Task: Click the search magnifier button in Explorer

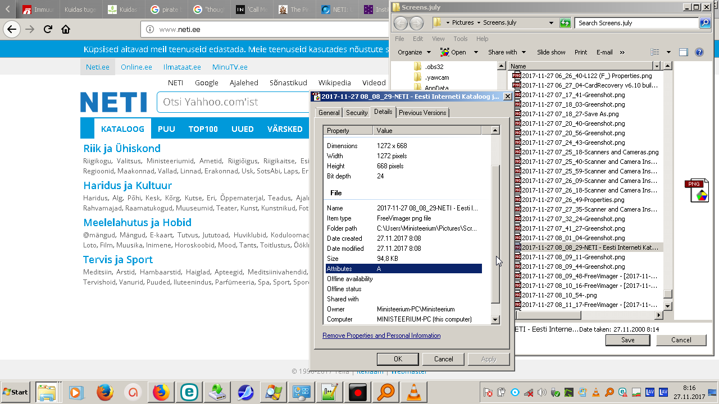Action: pos(705,23)
